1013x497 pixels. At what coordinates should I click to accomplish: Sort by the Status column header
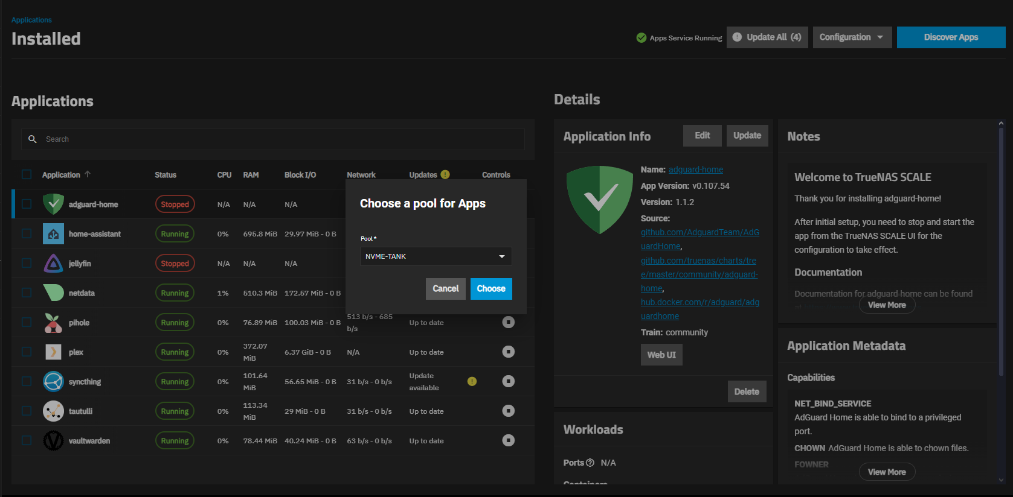pyautogui.click(x=166, y=175)
